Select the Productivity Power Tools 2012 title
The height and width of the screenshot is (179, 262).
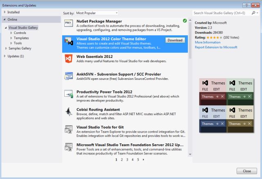104,92
